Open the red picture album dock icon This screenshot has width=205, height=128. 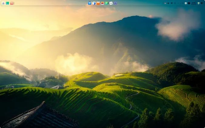coord(102,3)
